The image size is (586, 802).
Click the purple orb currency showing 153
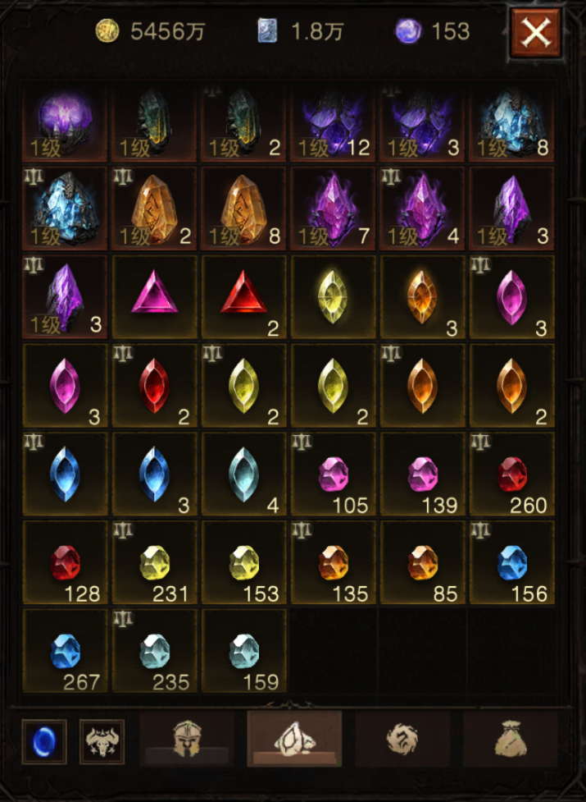(x=409, y=31)
